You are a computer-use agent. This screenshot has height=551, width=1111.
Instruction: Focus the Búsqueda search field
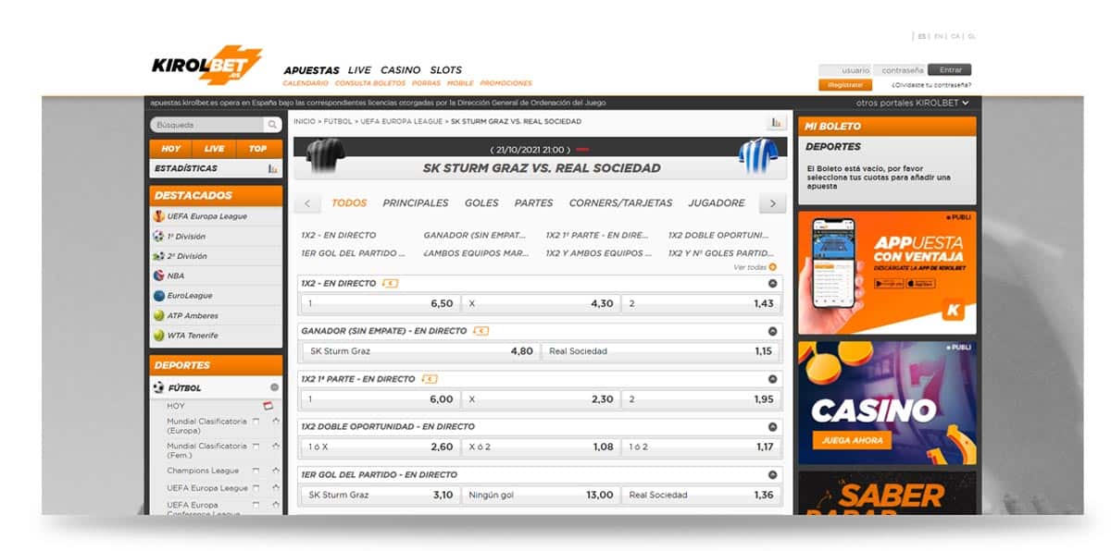207,125
